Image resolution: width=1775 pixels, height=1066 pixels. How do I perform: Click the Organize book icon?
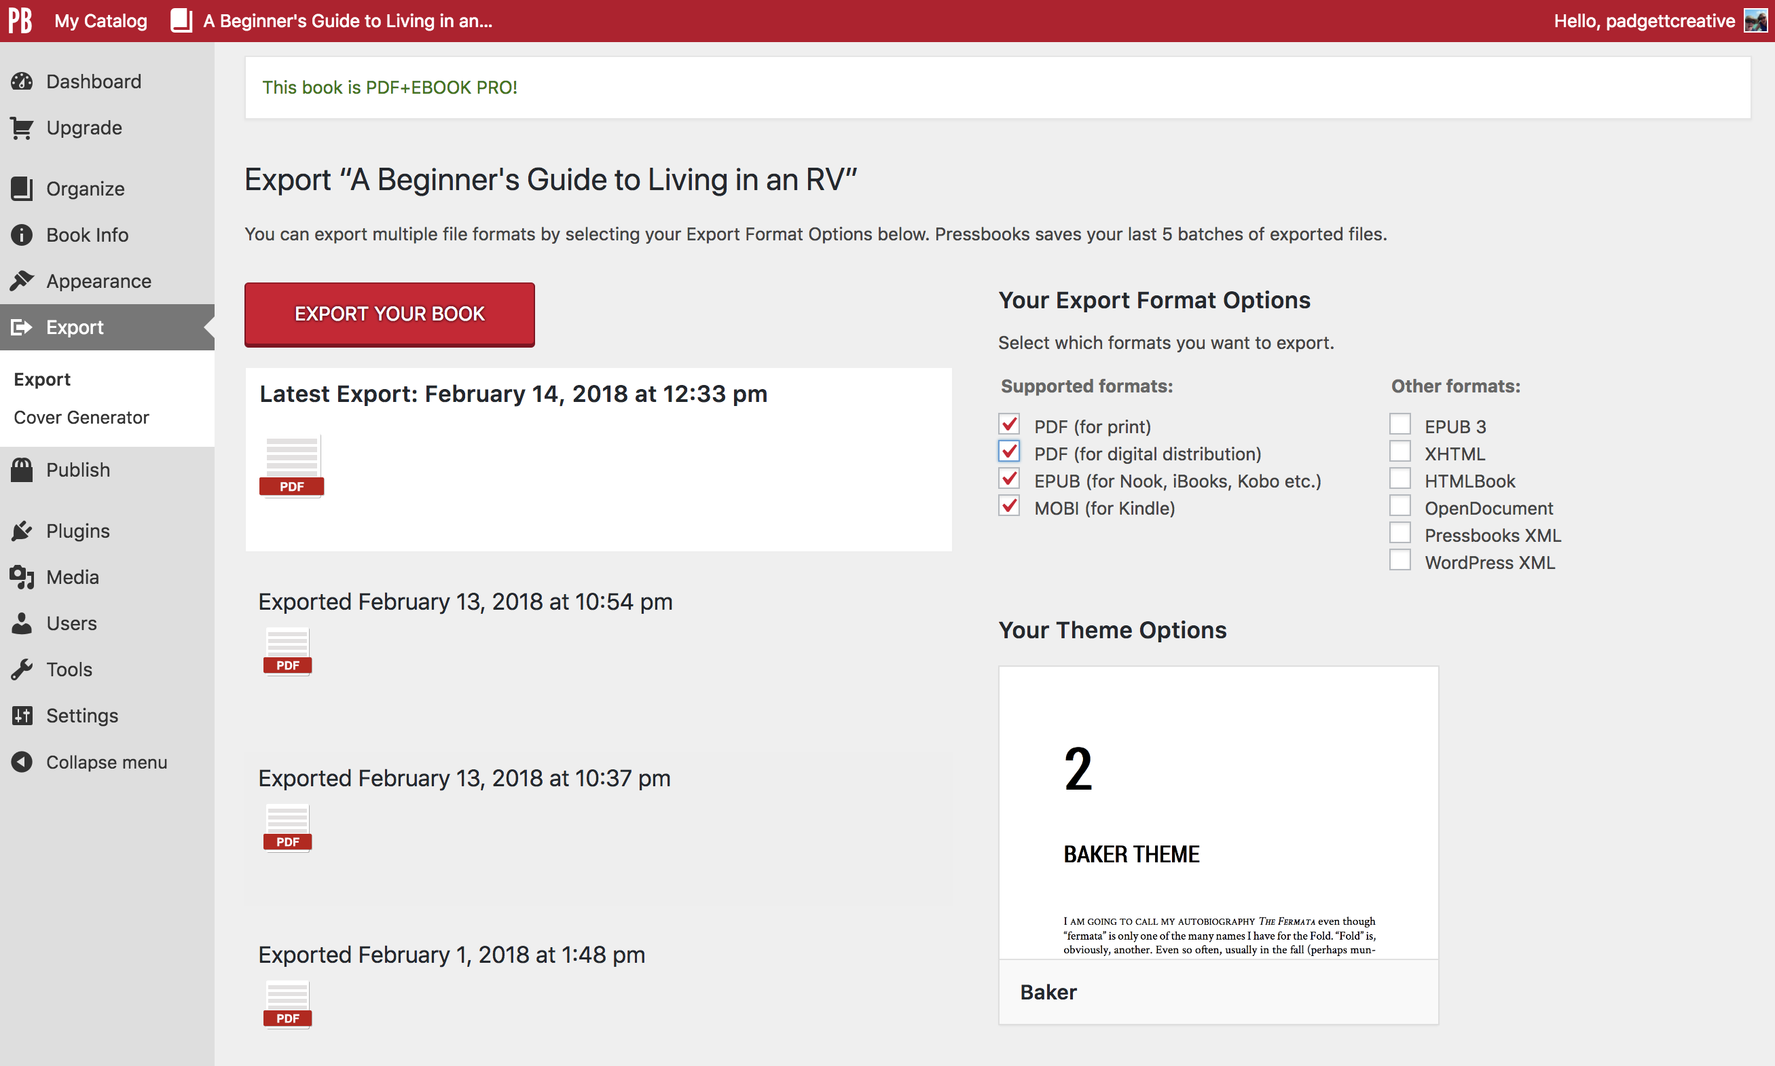click(x=22, y=189)
